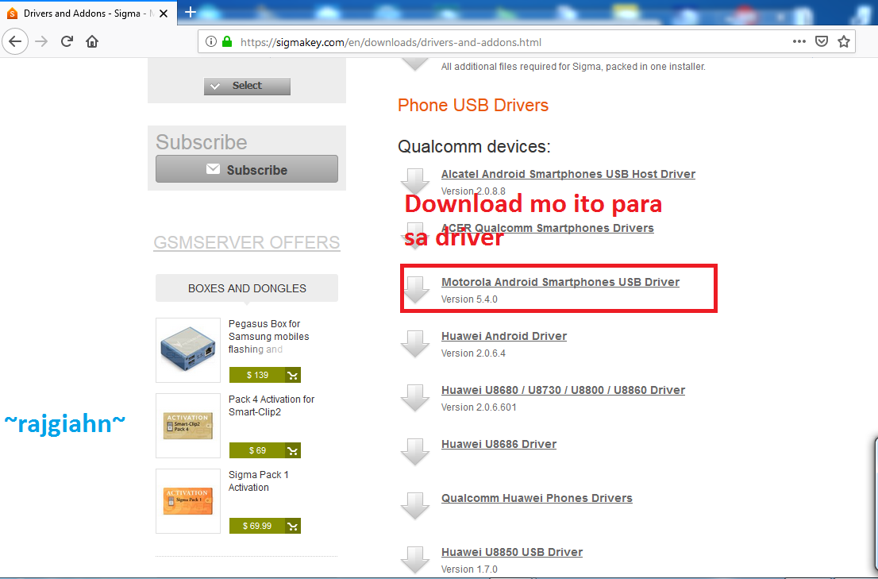Download arrow for Huawei U8686 Driver

coord(415,452)
